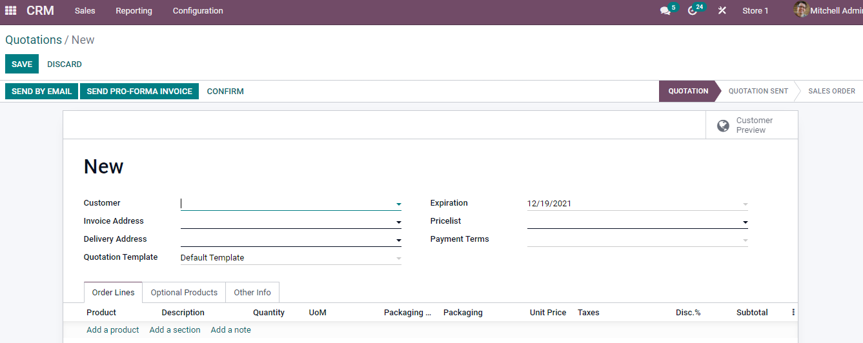Screen dimensions: 863x343
Task: Select the Quotation Sent status stage
Action: point(758,92)
